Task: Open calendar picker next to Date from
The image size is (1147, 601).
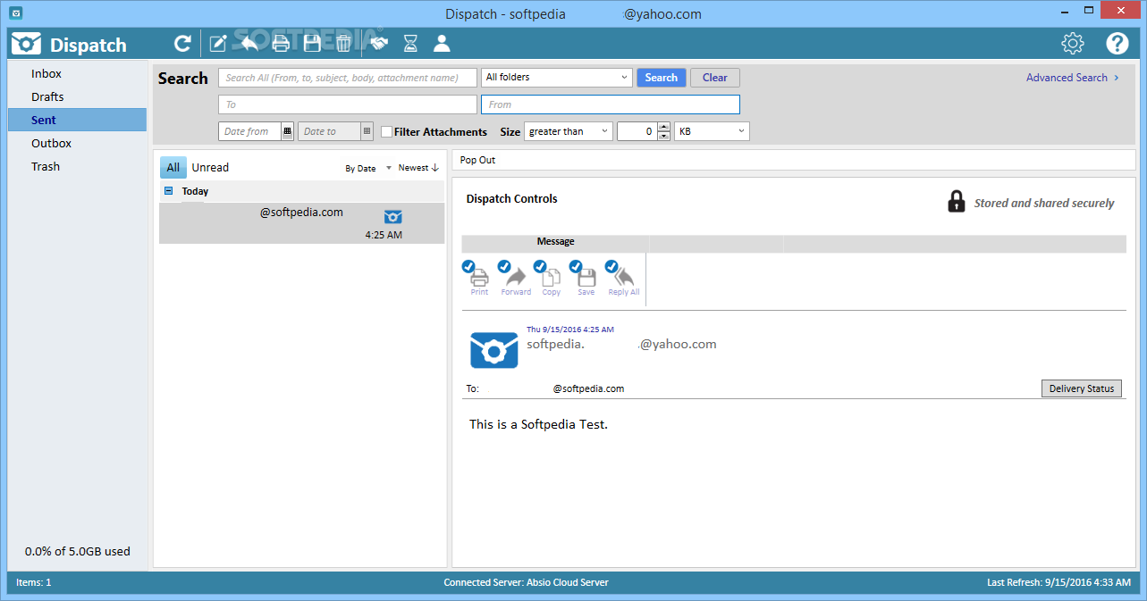Action: [287, 131]
